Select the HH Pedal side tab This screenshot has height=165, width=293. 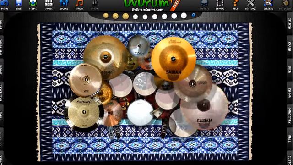point(1,47)
